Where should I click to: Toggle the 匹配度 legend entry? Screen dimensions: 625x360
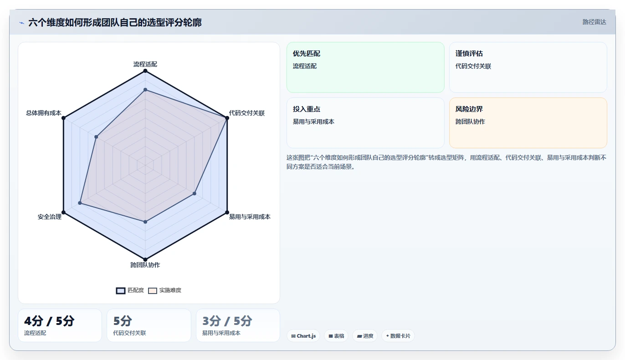tap(130, 290)
